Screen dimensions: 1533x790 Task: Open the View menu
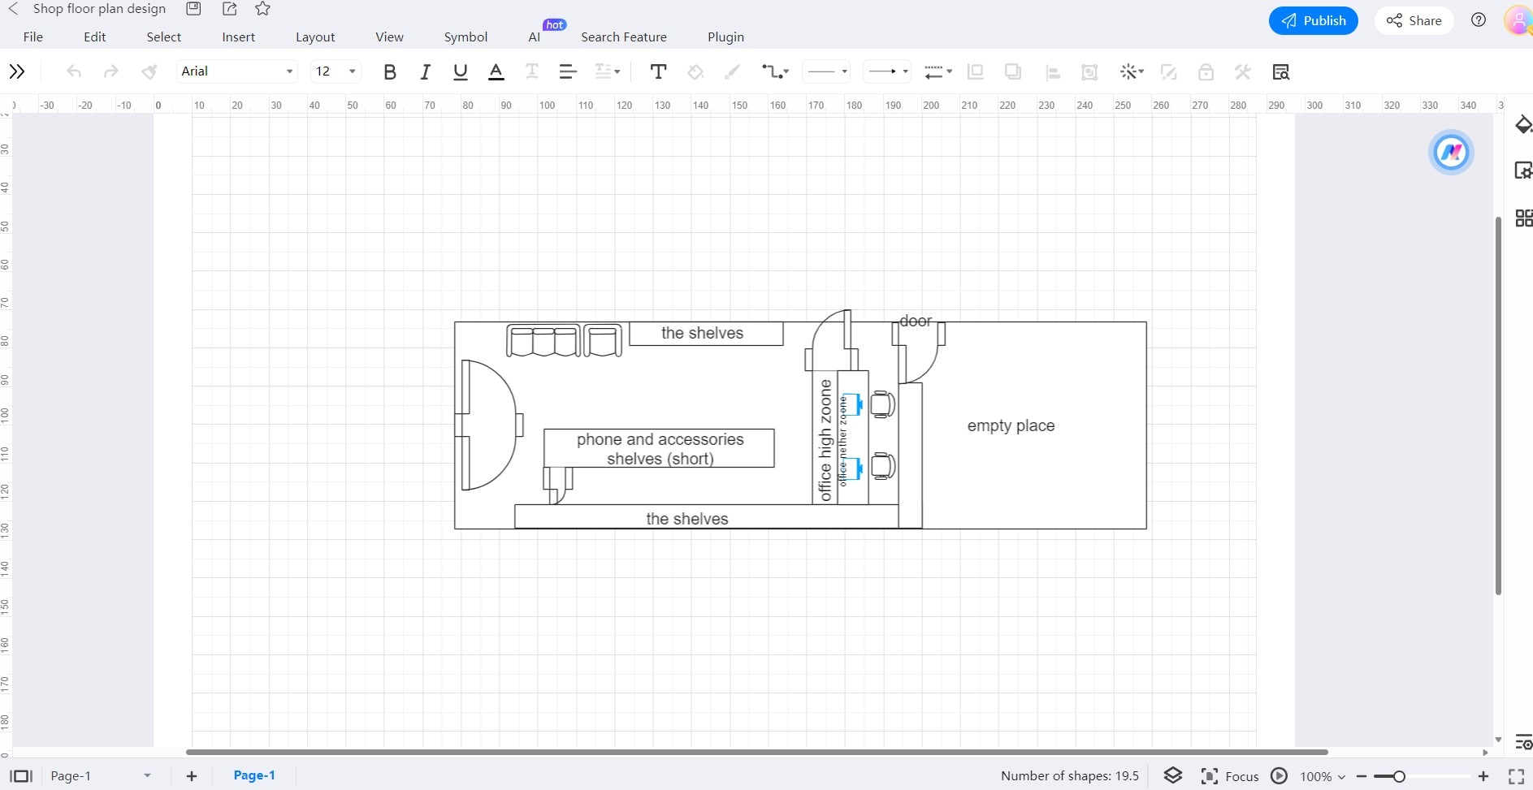(390, 37)
